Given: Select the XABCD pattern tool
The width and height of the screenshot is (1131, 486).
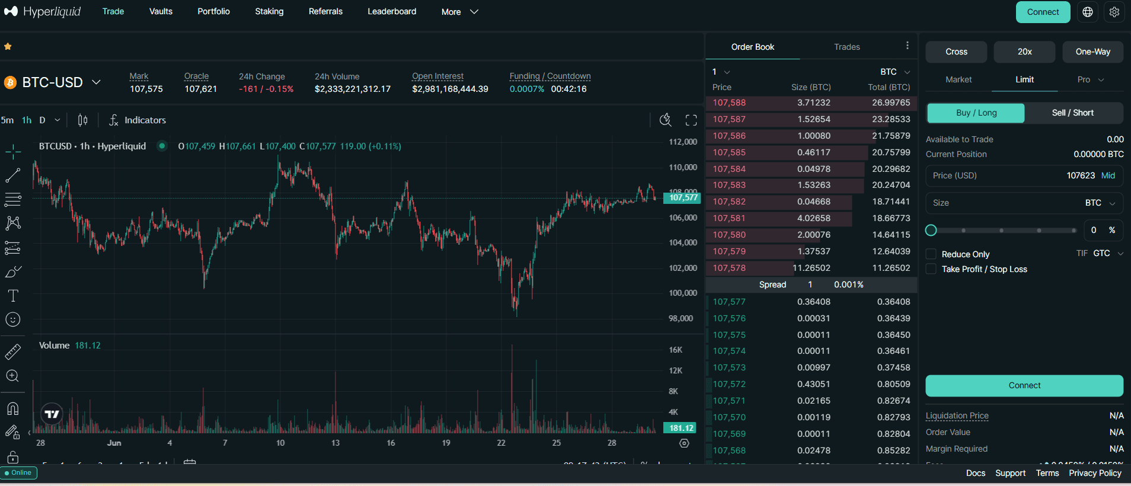Looking at the screenshot, I should (13, 223).
